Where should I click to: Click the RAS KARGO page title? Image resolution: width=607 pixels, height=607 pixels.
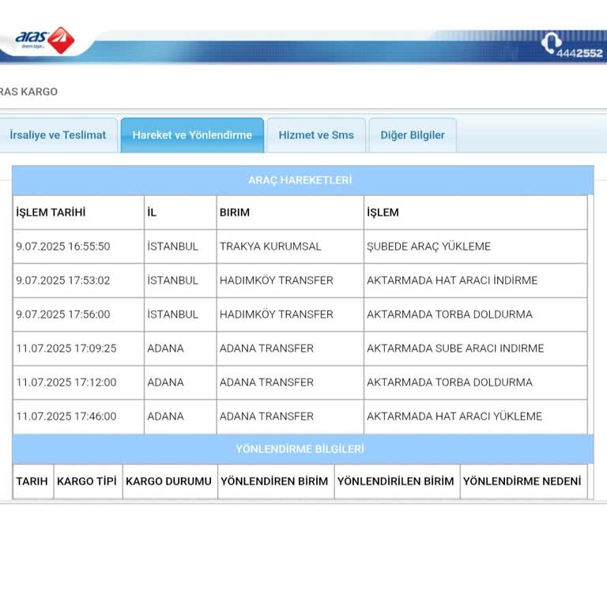[28, 92]
